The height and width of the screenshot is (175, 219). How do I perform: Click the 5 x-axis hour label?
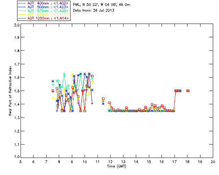pos(21,162)
